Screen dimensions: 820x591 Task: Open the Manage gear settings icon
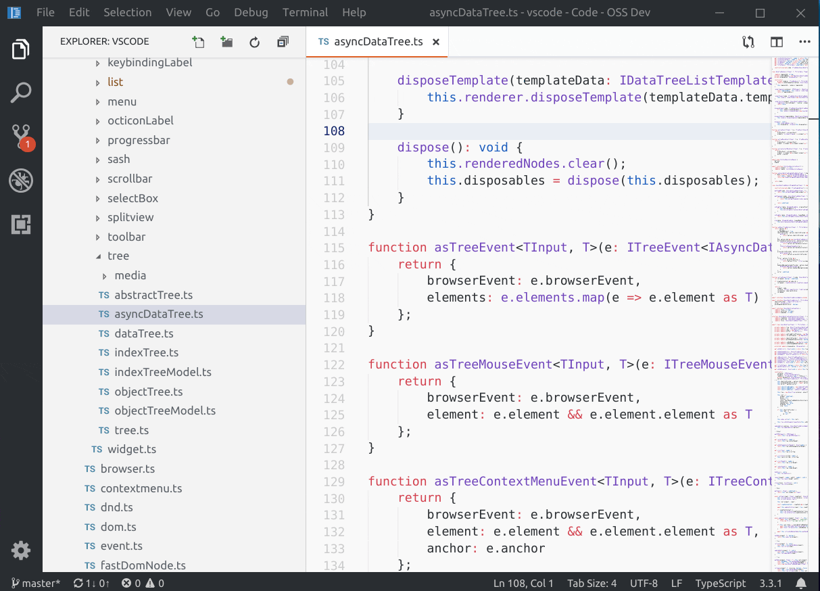tap(21, 550)
